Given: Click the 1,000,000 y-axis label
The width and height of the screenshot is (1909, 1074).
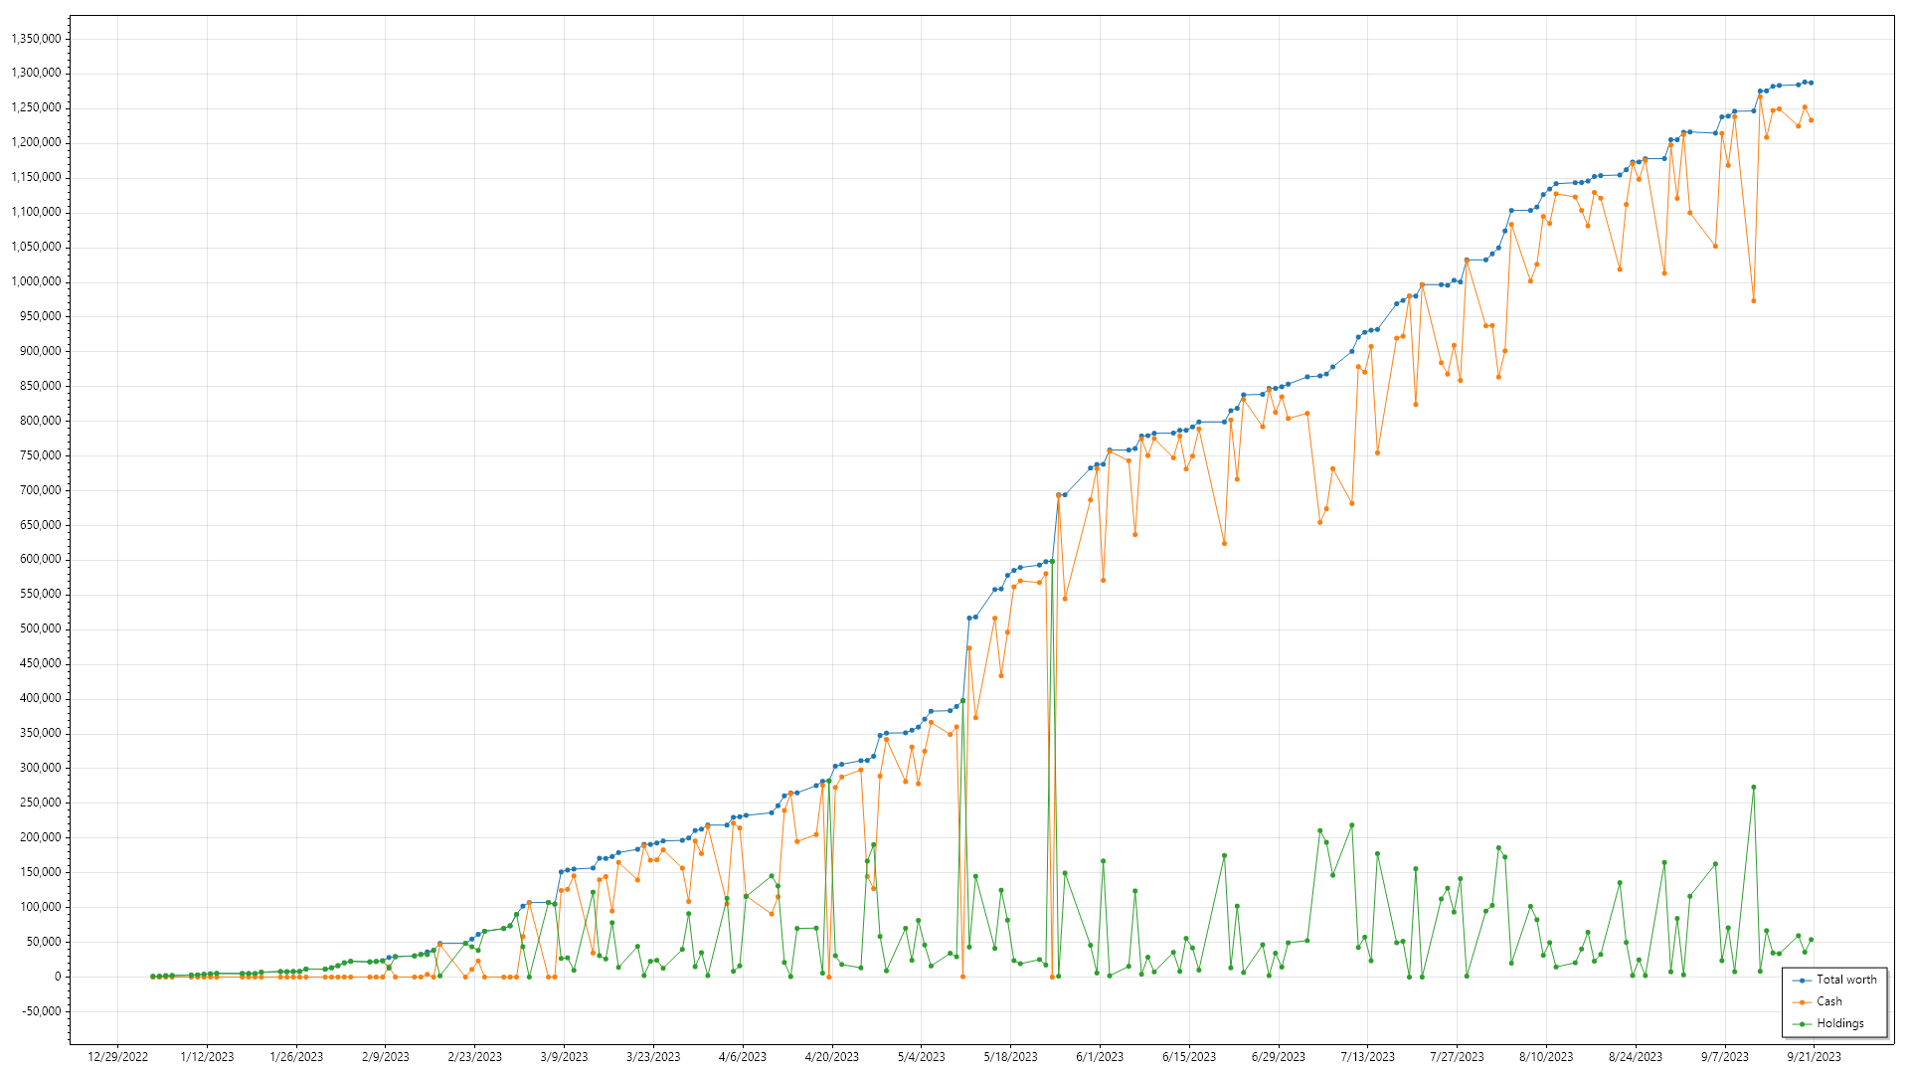Looking at the screenshot, I should point(36,282).
